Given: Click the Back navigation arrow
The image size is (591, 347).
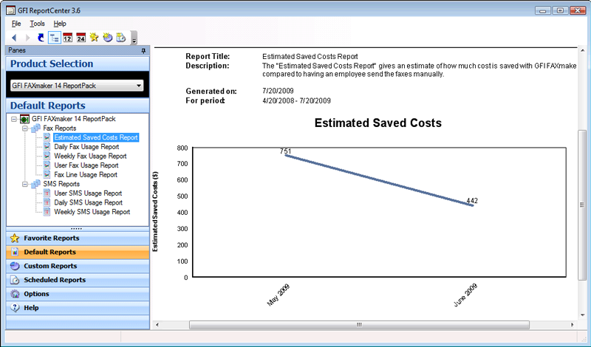Looking at the screenshot, I should coord(14,38).
